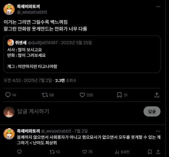Retweet the main post with 58 reposts
Viewport: 169px width, 157px height.
coord(45,95)
